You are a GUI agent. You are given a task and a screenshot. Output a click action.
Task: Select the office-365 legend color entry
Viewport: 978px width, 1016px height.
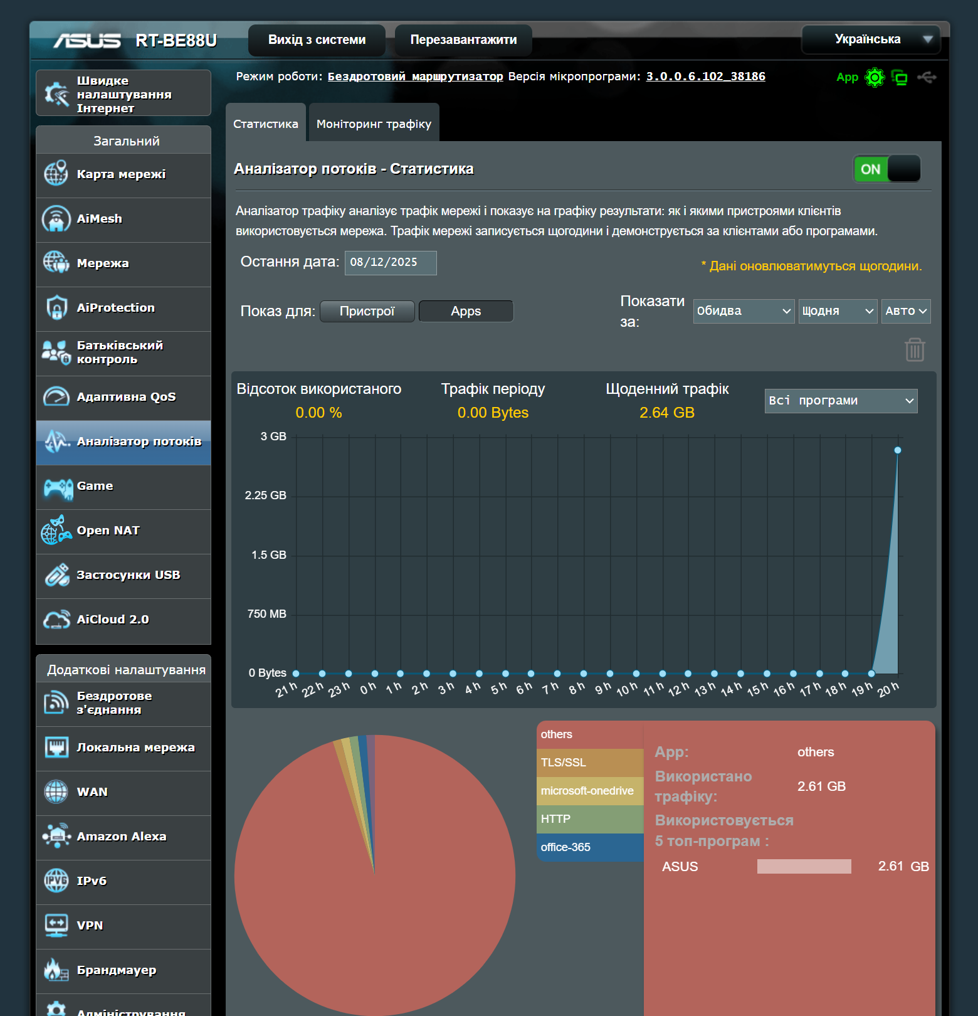590,847
